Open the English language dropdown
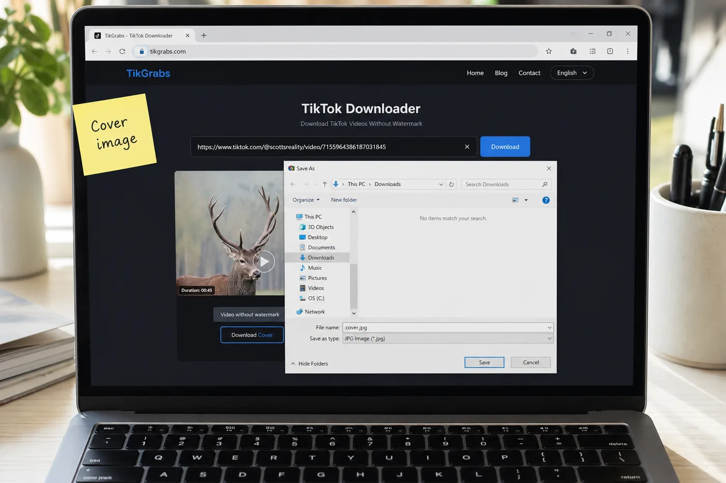Screen dimensions: 726x483 click(572, 73)
